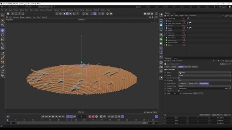Image resolution: width=232 pixels, height=130 pixels.
Task: Open viewport Cameras menu
Action: click(x=16, y=17)
